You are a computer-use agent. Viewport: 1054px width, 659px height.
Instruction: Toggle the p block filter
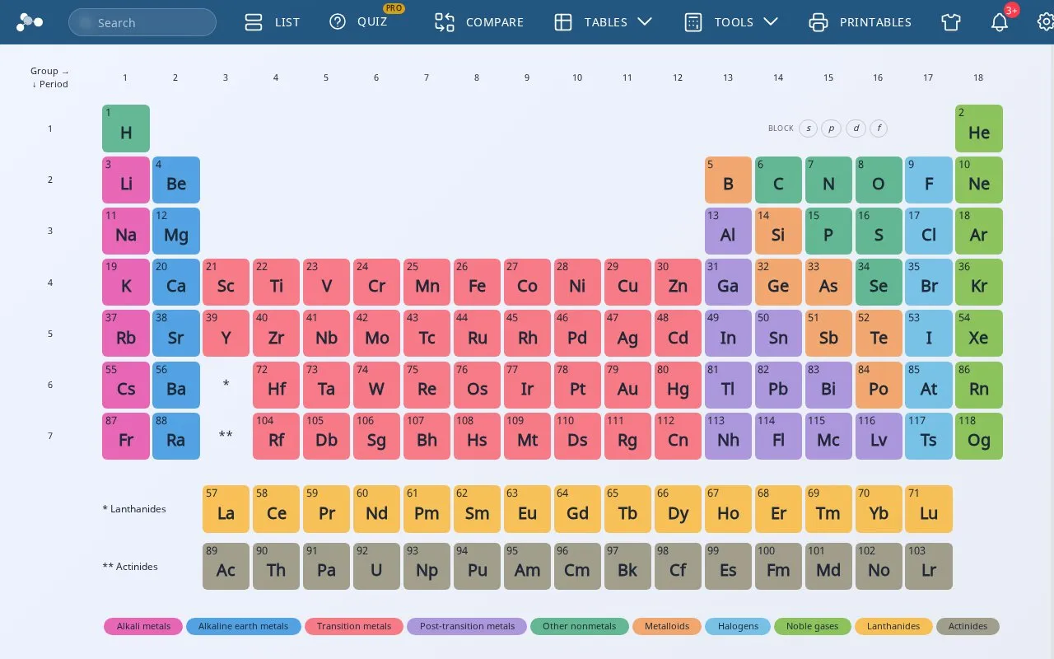tap(832, 128)
